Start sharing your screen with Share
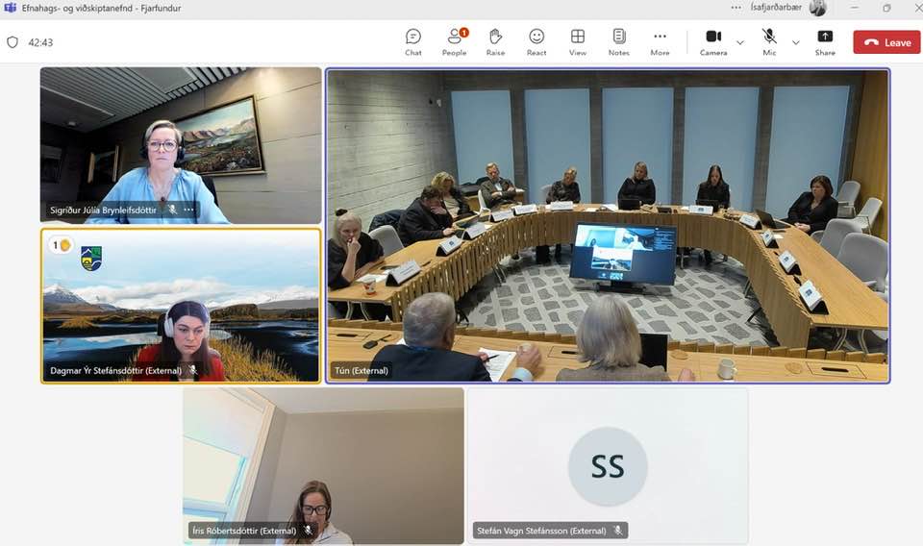Screen dimensions: 923x546 coord(825,41)
